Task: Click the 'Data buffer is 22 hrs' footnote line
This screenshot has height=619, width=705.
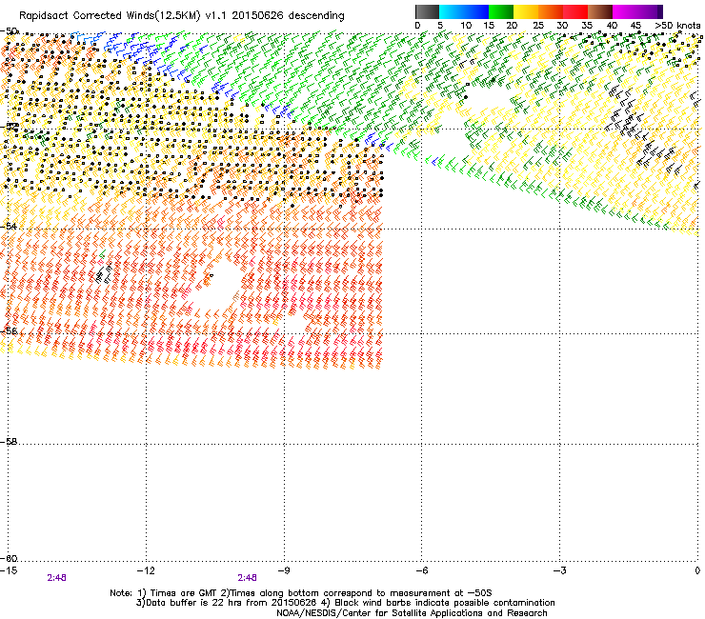Action: click(x=346, y=603)
